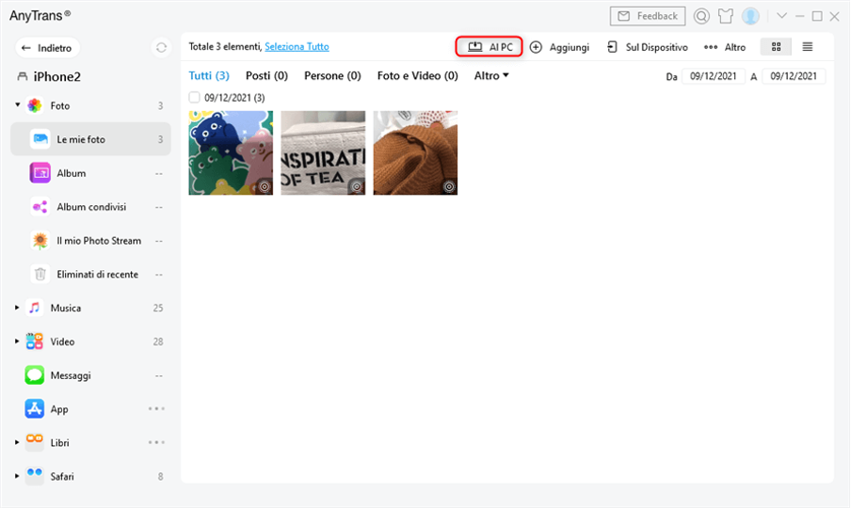Open App category in sidebar
851x508 pixels.
click(59, 409)
